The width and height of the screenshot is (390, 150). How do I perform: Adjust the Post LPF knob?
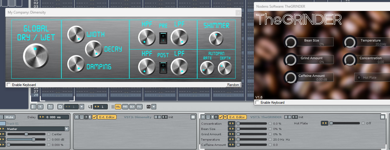(x=179, y=67)
